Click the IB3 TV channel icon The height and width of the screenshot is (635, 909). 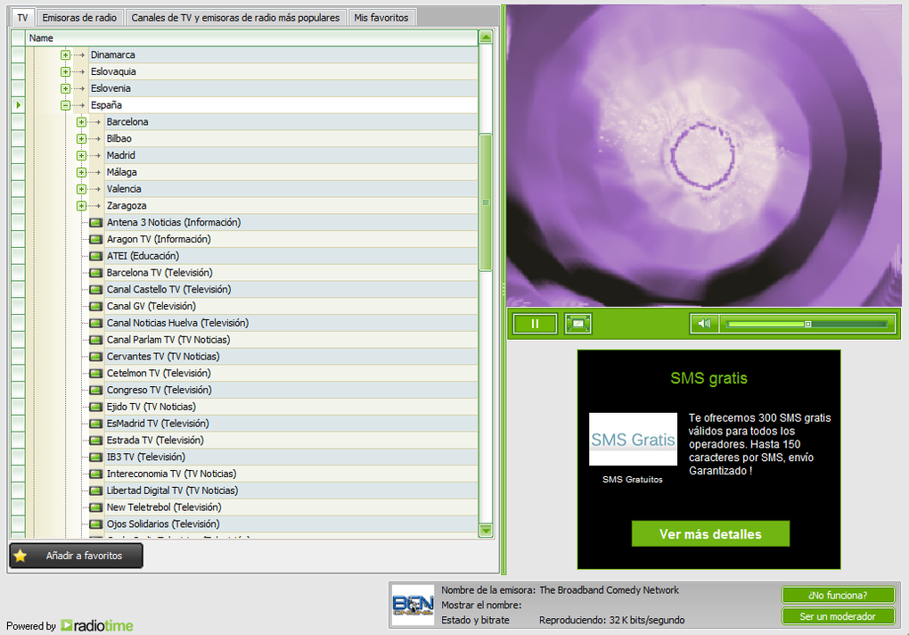(x=95, y=457)
